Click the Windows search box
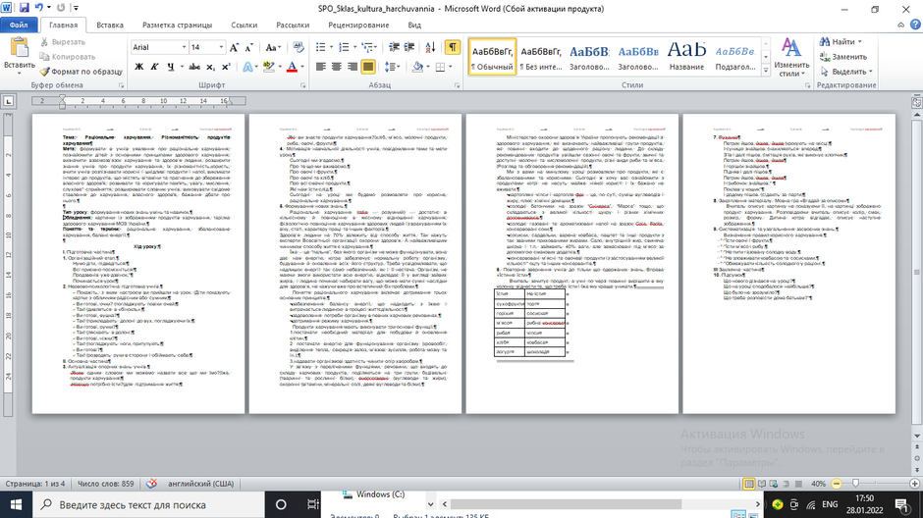The height and width of the screenshot is (518, 923). (147, 504)
